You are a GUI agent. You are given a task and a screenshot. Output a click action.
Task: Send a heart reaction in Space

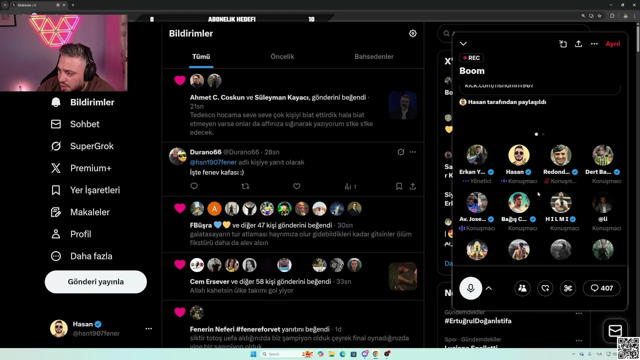545,288
